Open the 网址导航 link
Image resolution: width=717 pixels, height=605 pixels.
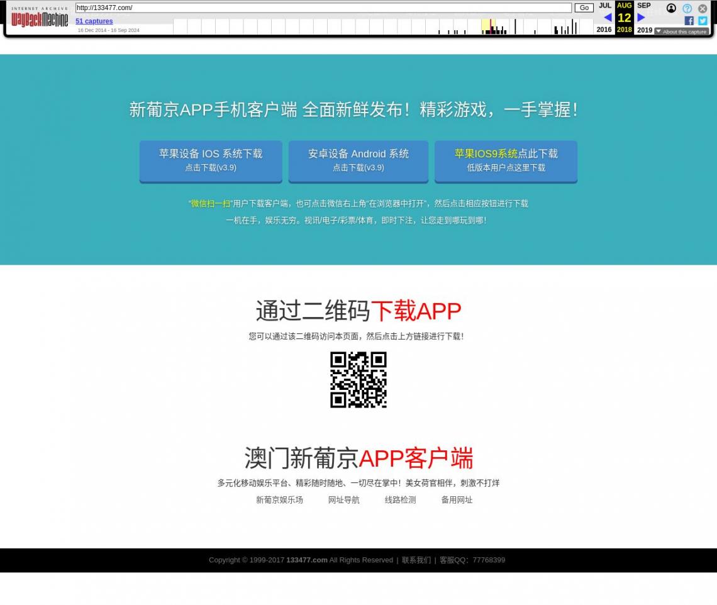[344, 500]
